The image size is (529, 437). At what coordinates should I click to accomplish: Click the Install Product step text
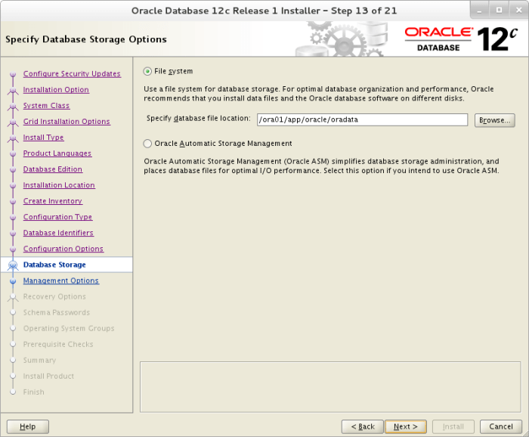pyautogui.click(x=48, y=376)
